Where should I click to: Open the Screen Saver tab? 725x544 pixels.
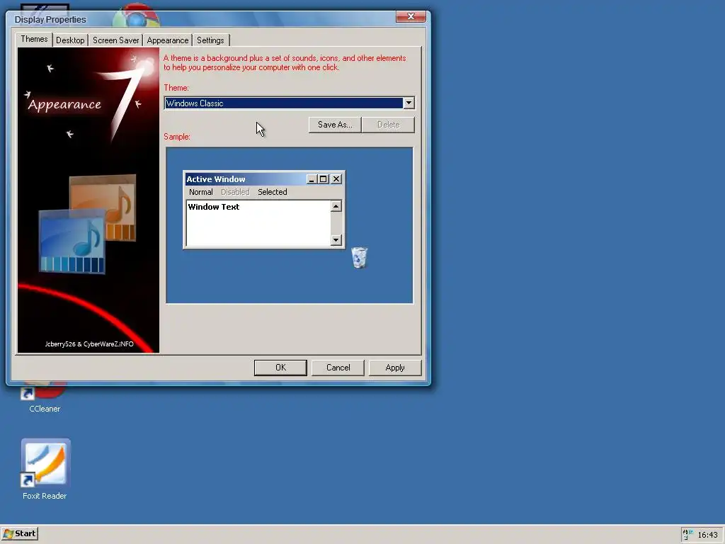tap(115, 40)
